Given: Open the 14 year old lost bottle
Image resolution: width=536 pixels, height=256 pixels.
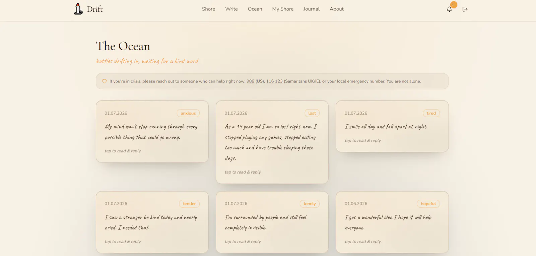Looking at the screenshot, I should coord(272,142).
